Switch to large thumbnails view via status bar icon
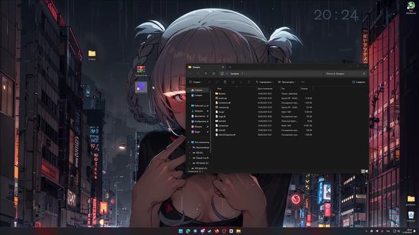Viewport: 419px width, 235px height. [367, 171]
